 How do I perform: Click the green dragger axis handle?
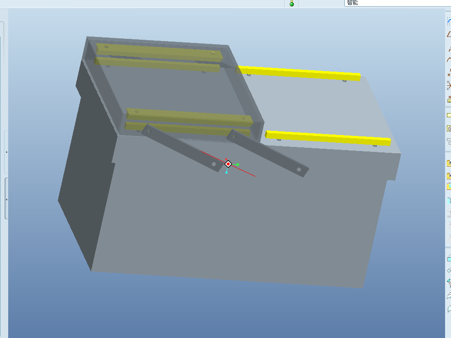[x=238, y=165]
